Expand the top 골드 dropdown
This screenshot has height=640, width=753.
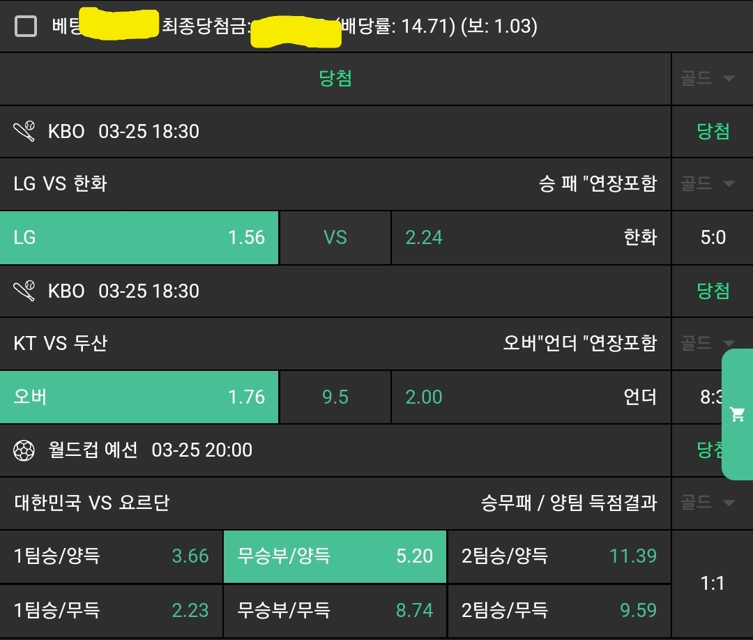coord(708,78)
